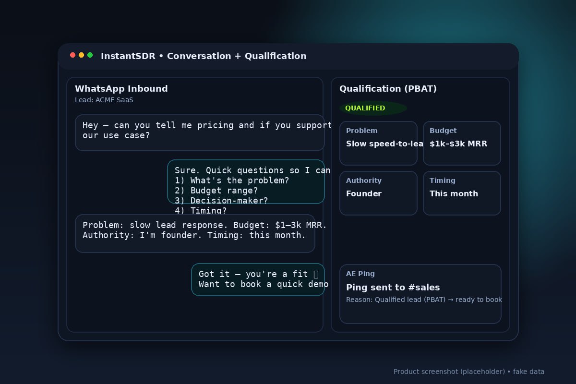The width and height of the screenshot is (576, 384).
Task: Click the yellow minimize window dot
Action: tap(81, 55)
